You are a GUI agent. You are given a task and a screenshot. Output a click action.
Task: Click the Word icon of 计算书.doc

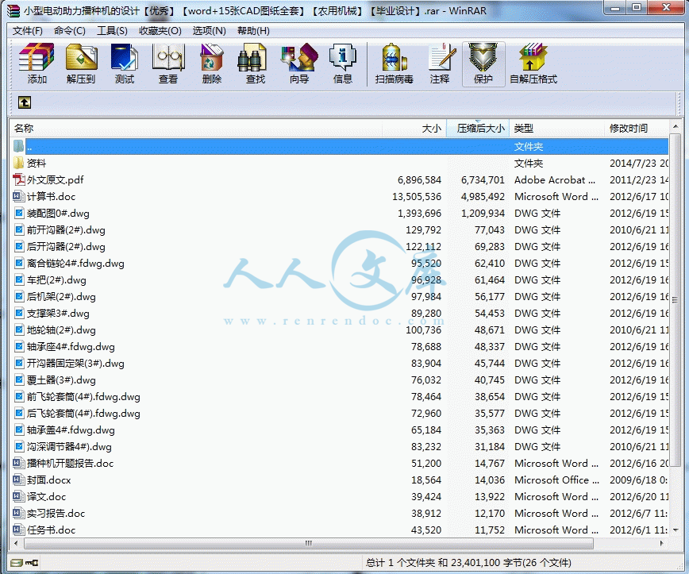[18, 196]
